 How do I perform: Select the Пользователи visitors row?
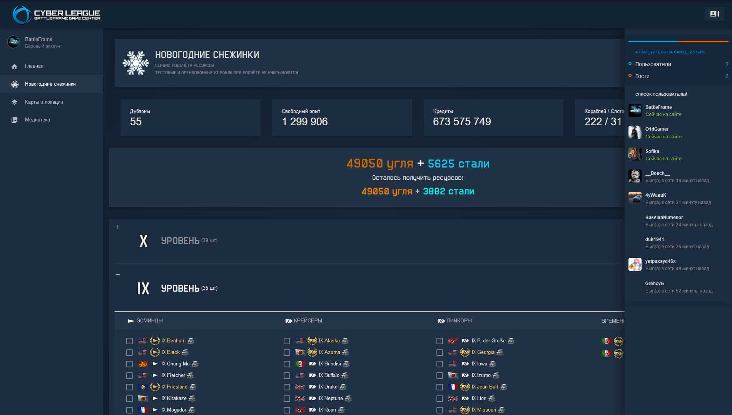(678, 64)
